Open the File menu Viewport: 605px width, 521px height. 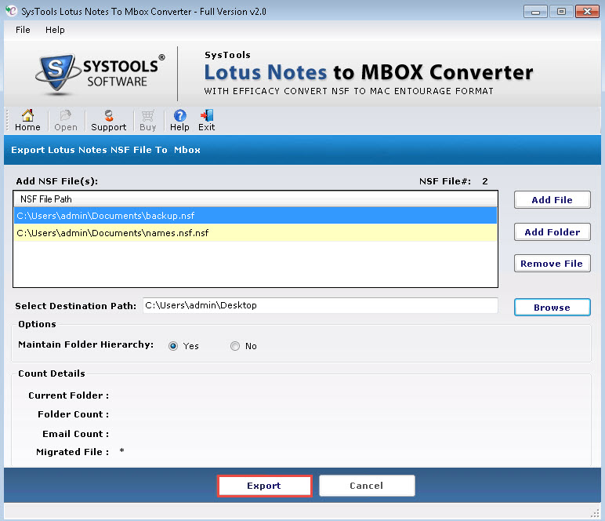tap(23, 30)
